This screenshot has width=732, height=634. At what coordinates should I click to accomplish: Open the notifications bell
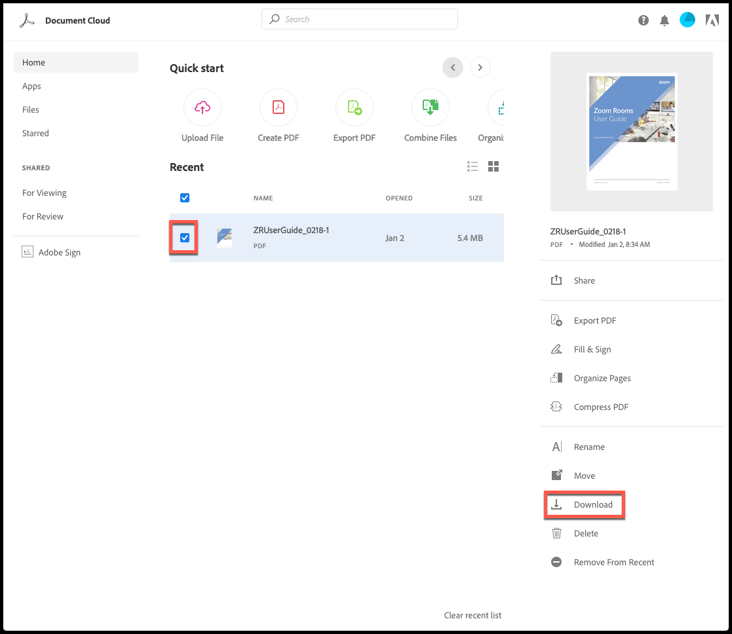coord(665,20)
